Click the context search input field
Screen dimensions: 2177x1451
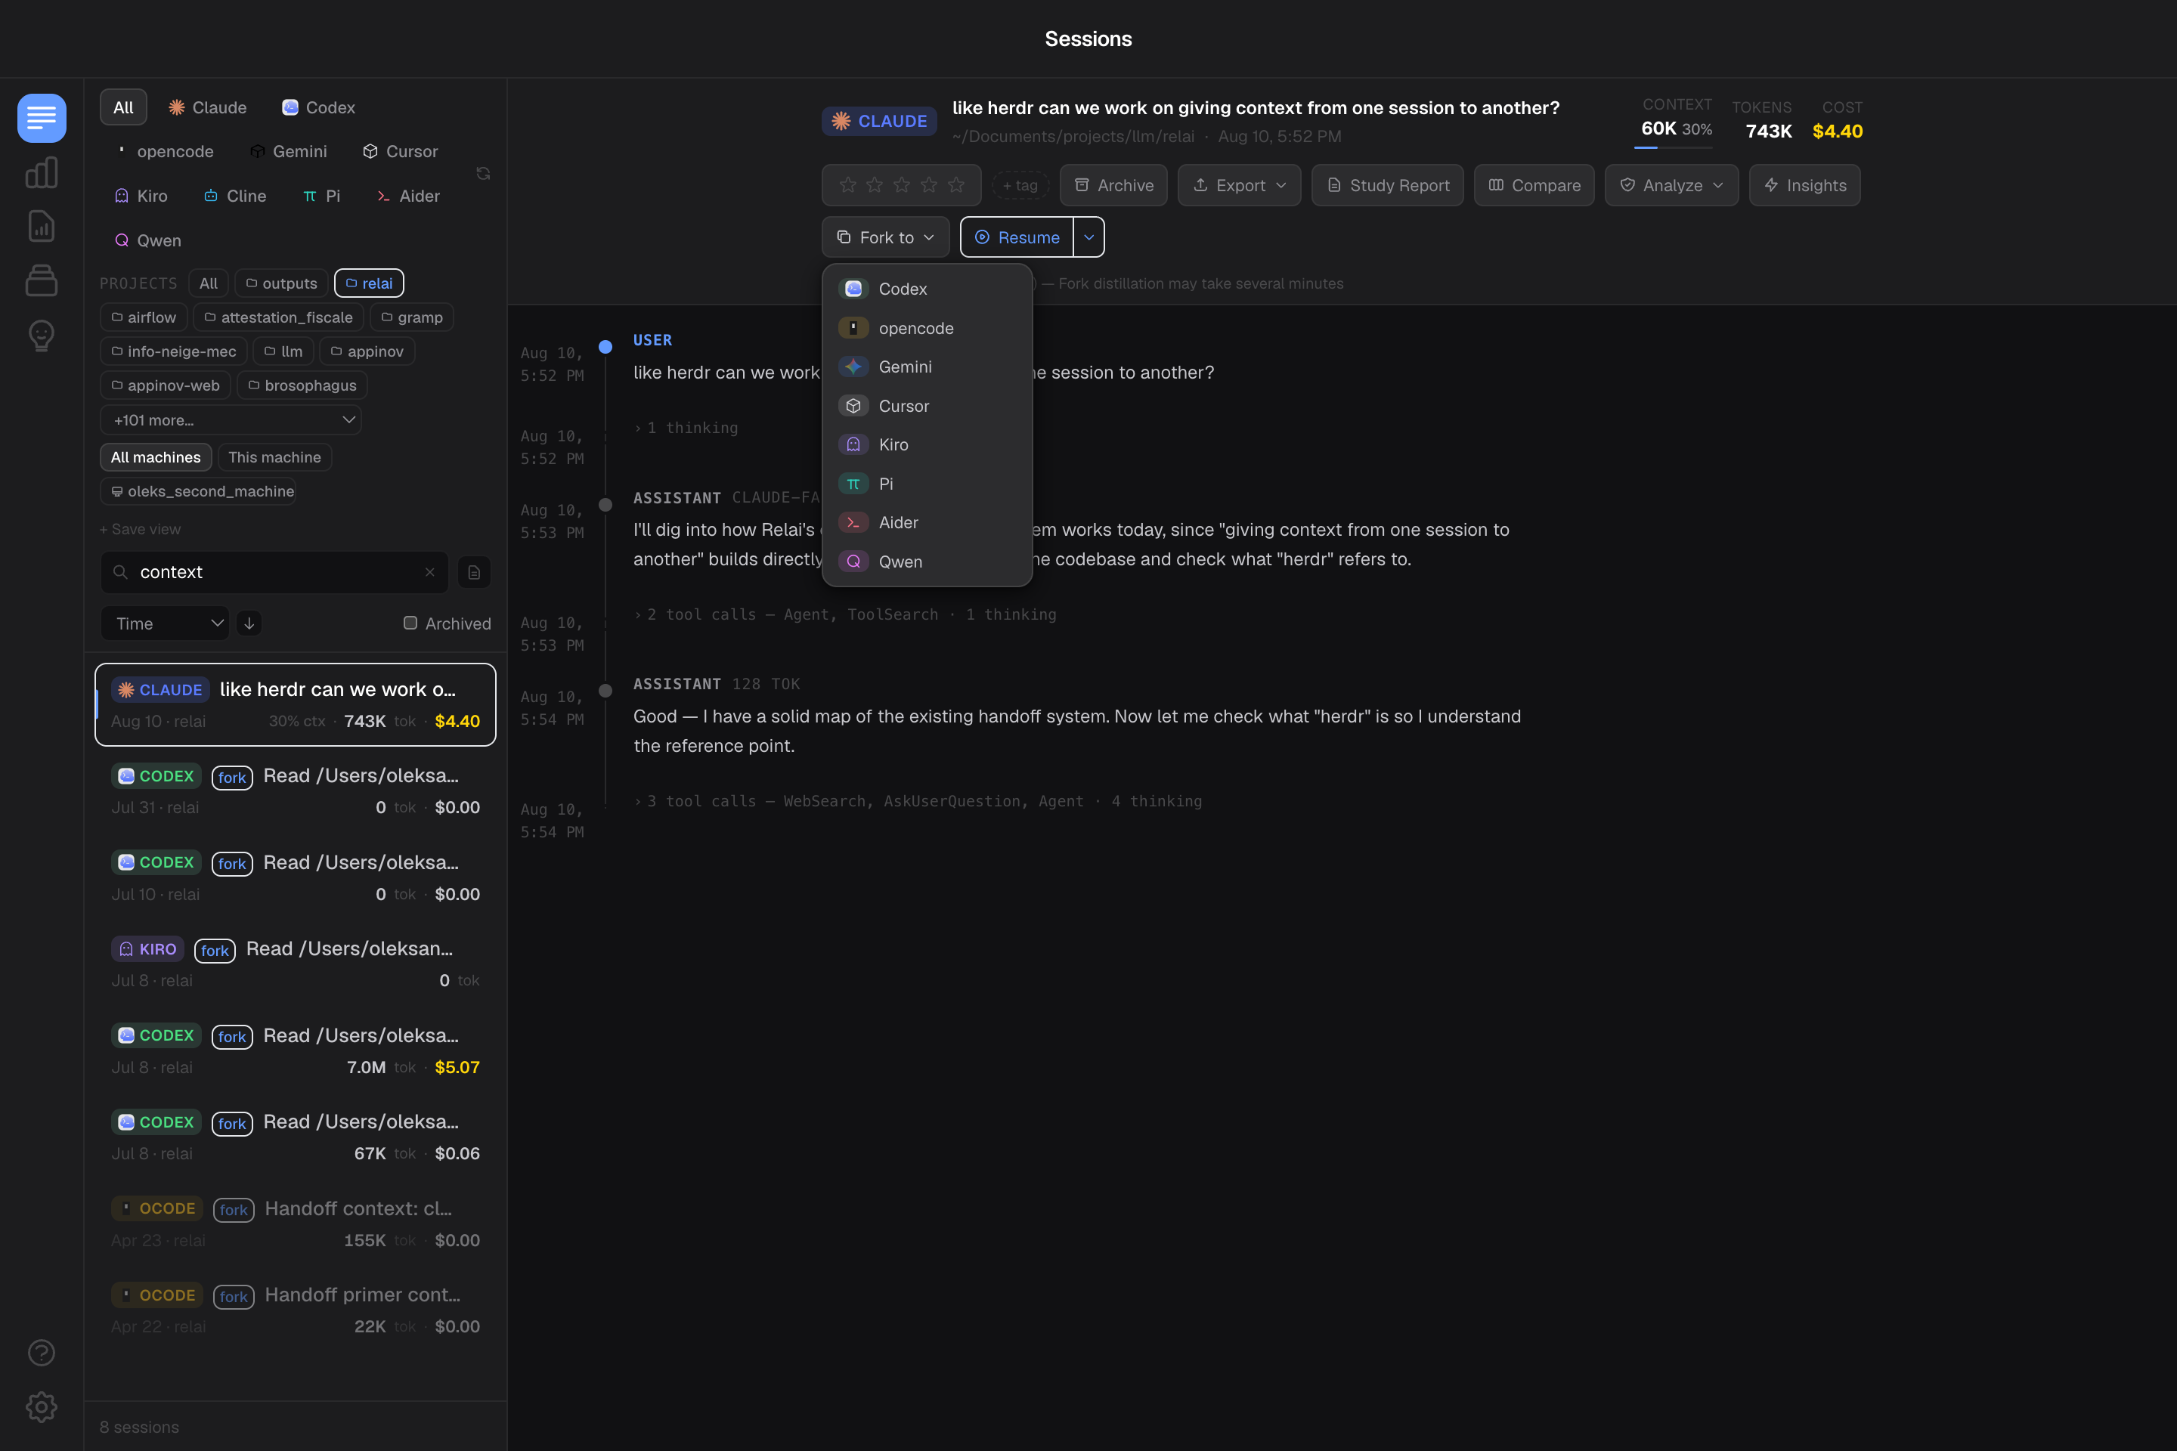pyautogui.click(x=274, y=572)
